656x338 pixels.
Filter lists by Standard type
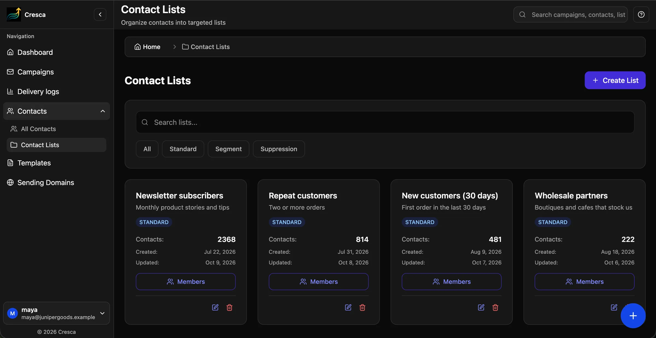coord(183,149)
